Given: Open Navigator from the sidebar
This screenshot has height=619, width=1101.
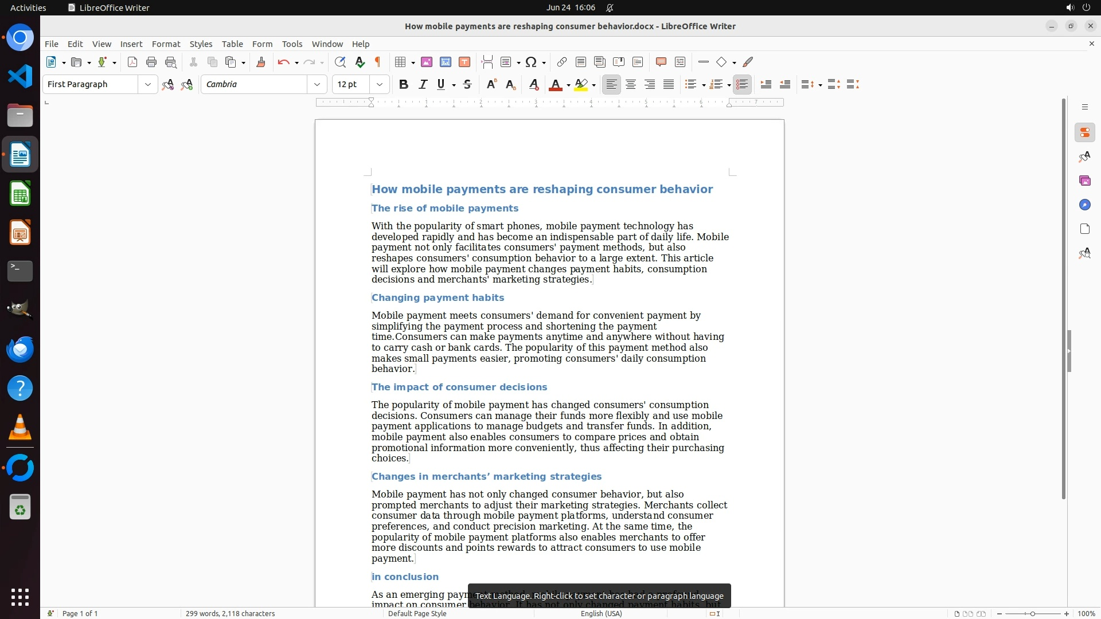Looking at the screenshot, I should coord(1084,205).
